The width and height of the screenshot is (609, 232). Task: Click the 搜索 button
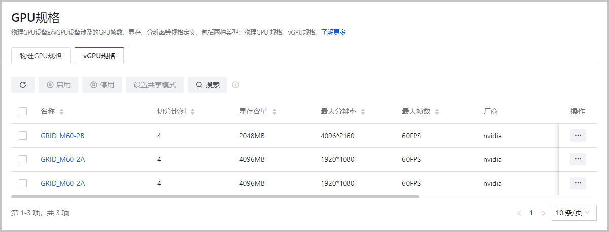(208, 85)
